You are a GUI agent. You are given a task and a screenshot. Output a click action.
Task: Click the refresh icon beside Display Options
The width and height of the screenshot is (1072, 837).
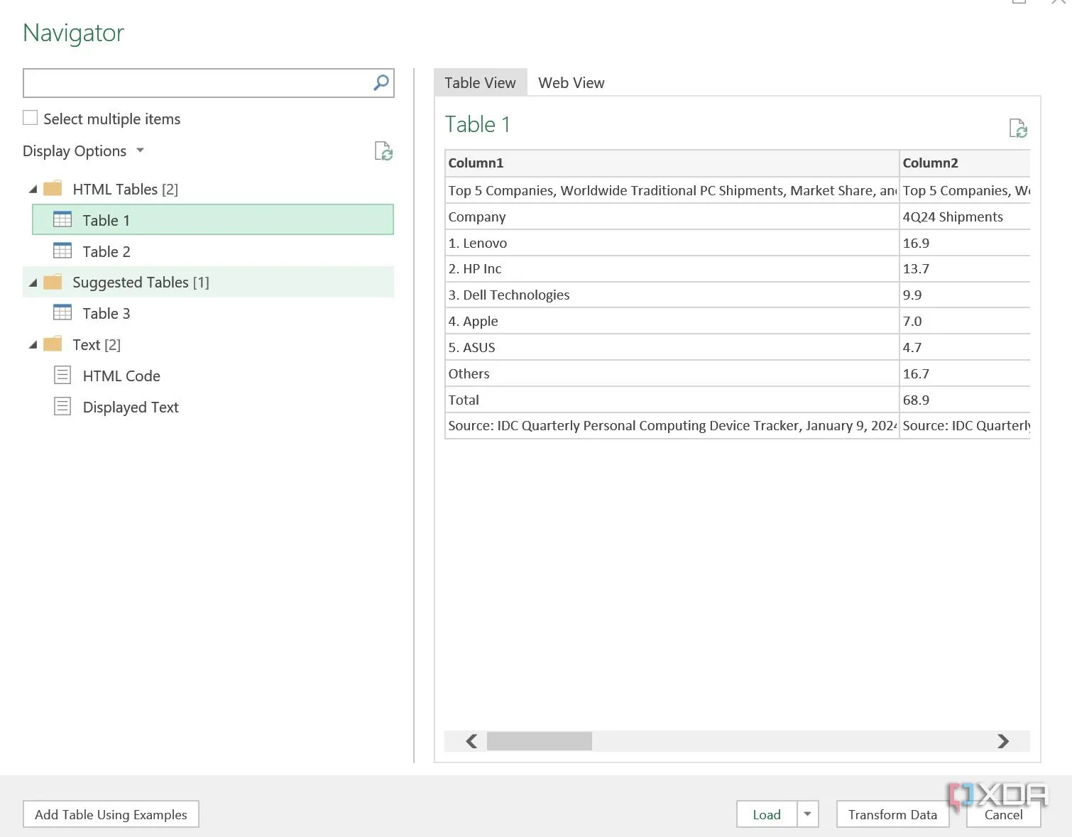click(x=383, y=151)
